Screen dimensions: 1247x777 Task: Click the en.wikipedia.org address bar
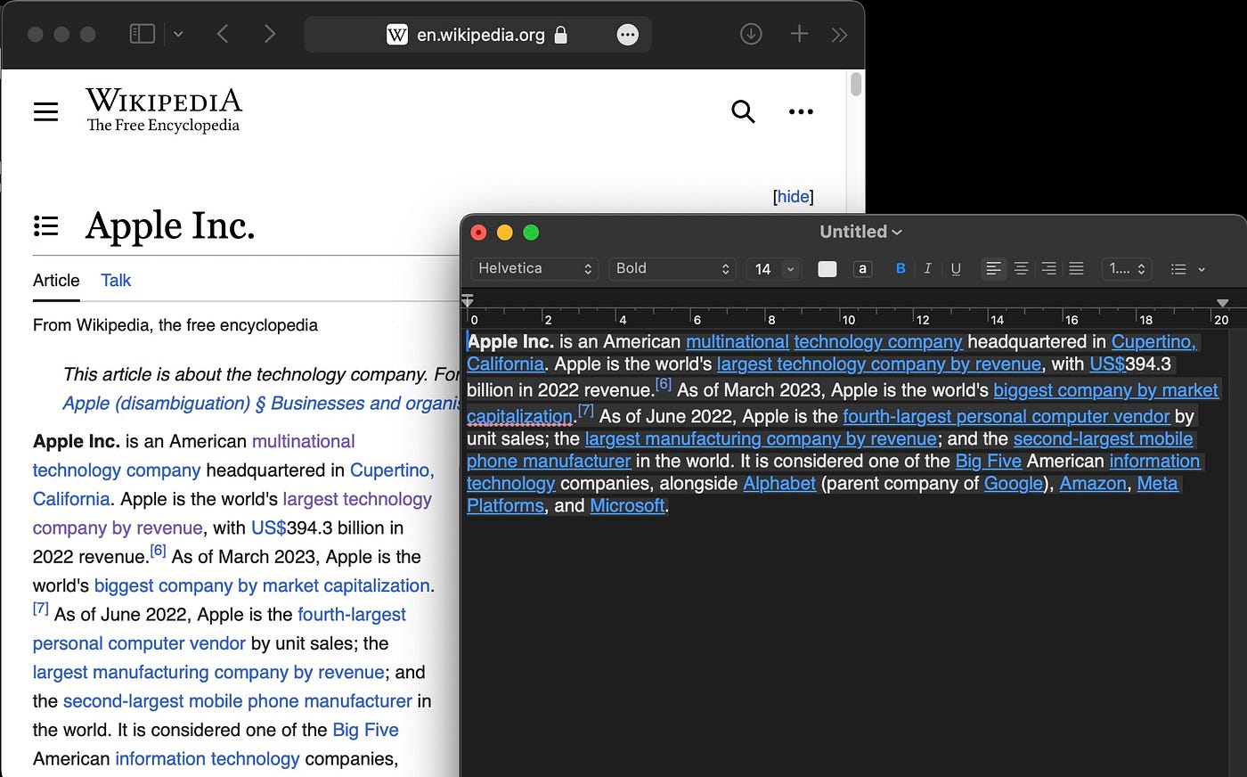coord(478,35)
